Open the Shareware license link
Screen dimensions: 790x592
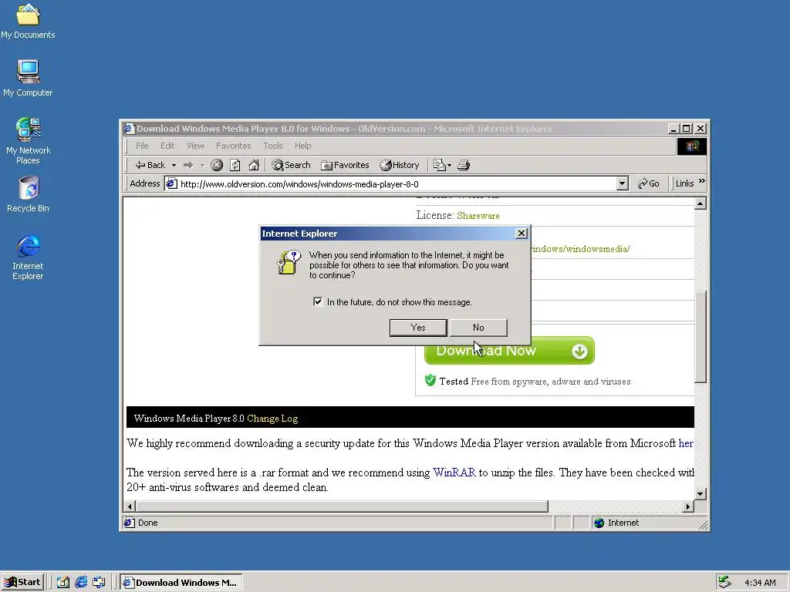478,216
